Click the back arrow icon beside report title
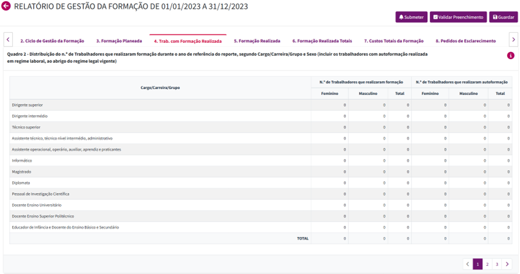The image size is (520, 274). coord(6,6)
